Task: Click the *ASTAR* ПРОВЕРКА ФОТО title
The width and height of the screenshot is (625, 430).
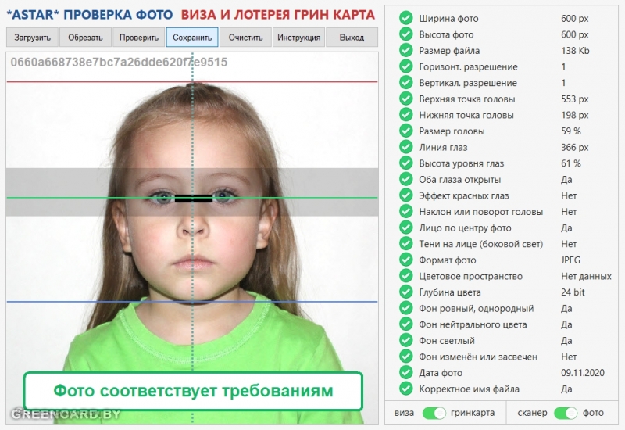Action: coord(90,15)
